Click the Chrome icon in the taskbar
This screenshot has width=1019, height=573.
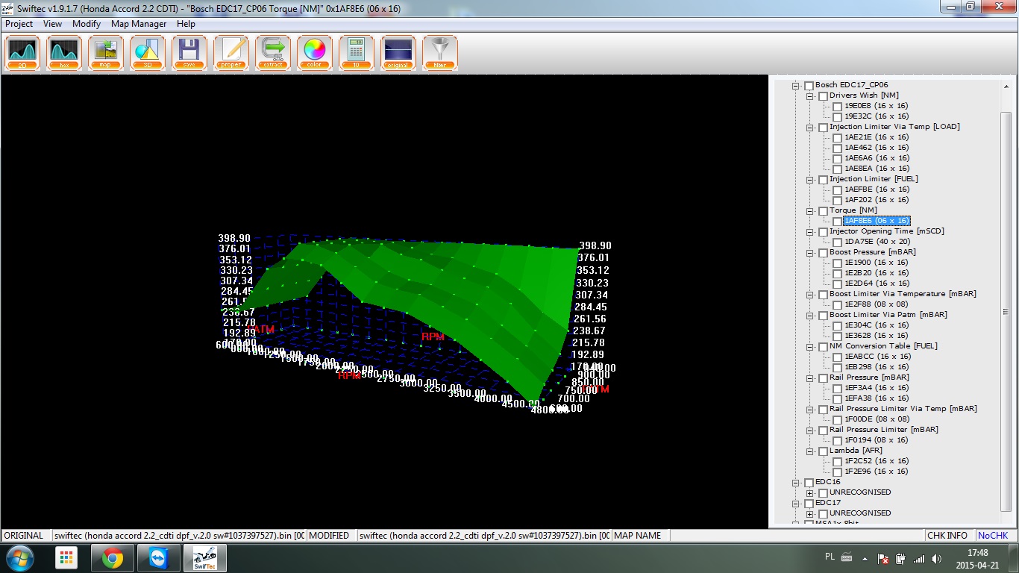(x=113, y=558)
